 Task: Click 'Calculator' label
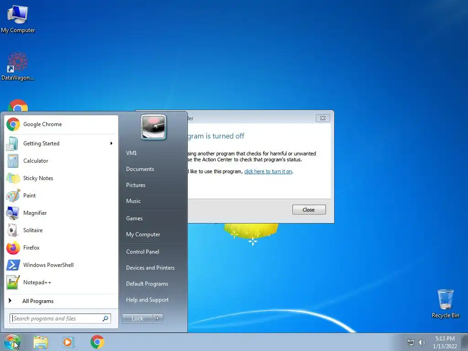click(36, 161)
